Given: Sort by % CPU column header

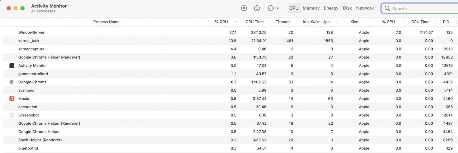Looking at the screenshot, I should coord(221,22).
